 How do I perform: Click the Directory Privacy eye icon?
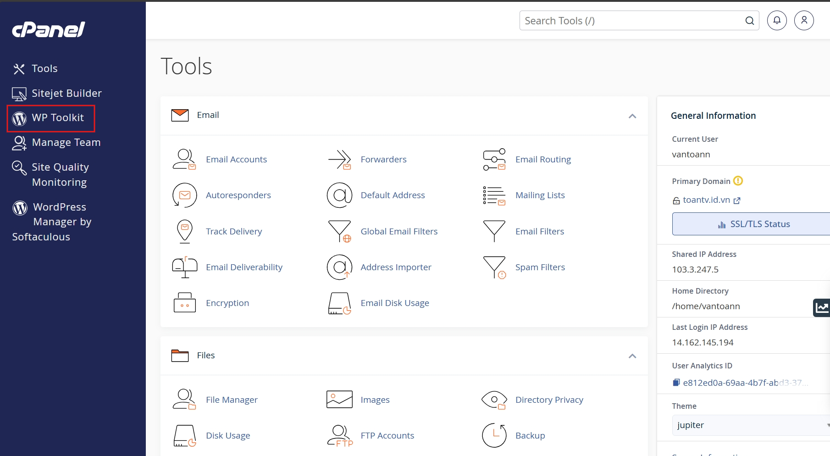494,400
